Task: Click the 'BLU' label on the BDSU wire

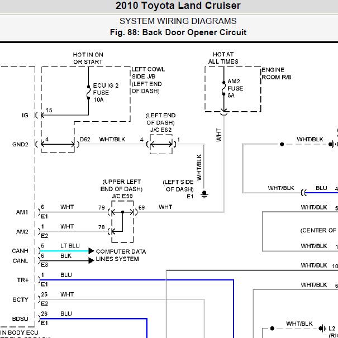Action: (66, 313)
